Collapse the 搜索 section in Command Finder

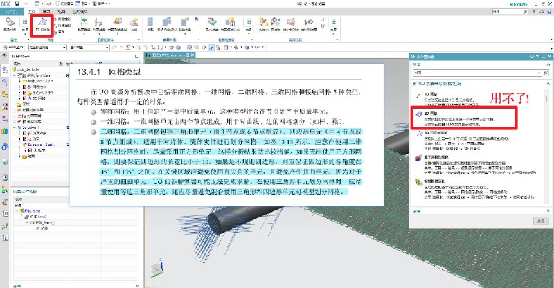tap(548, 64)
